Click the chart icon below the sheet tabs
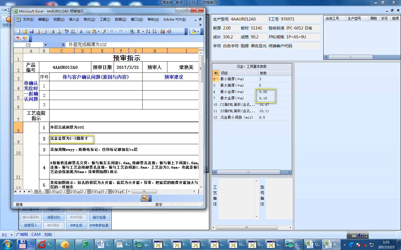This screenshot has height=250, width=401. tap(145, 198)
